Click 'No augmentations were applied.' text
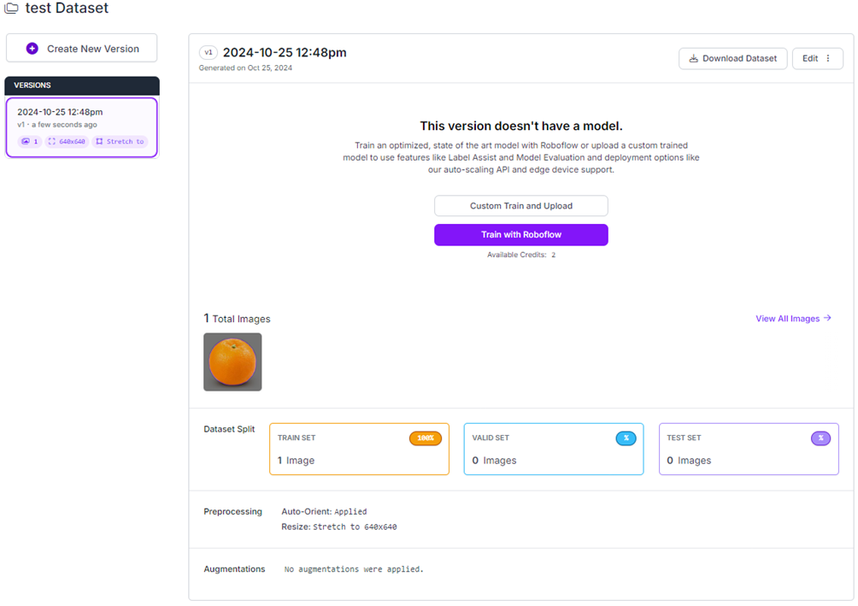Image resolution: width=858 pixels, height=606 pixels. click(354, 569)
